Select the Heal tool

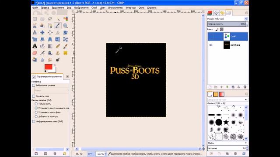[65, 53]
